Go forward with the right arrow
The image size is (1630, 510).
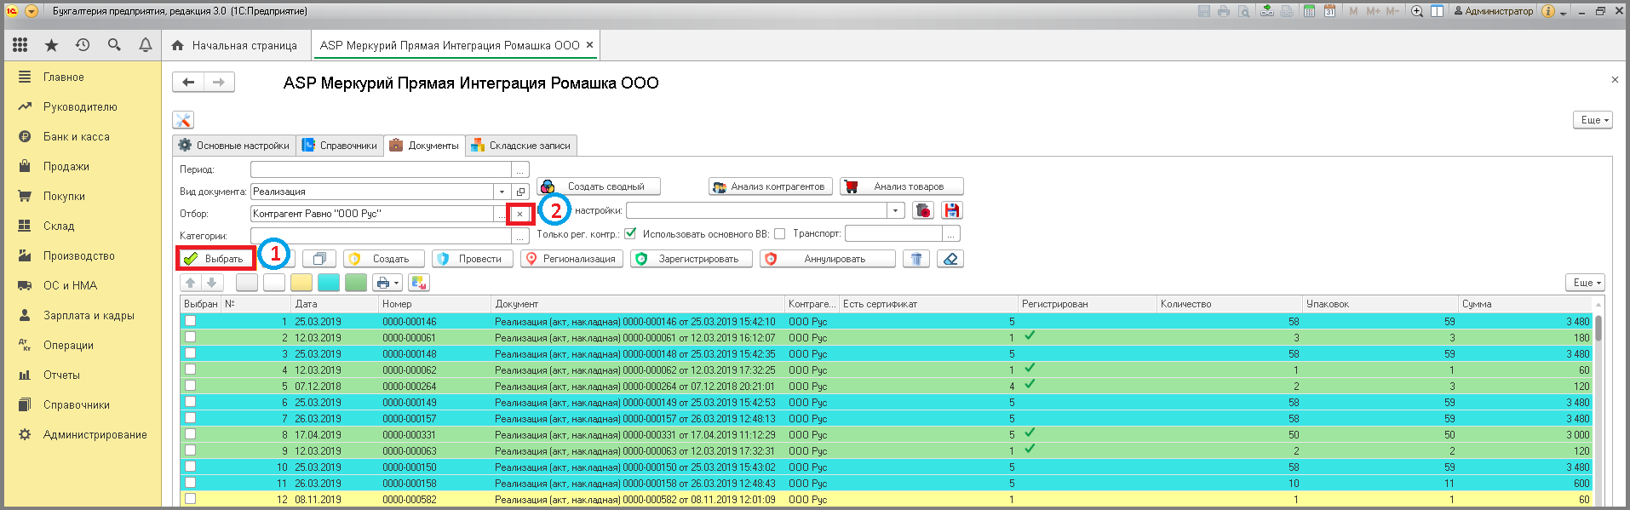(x=219, y=82)
